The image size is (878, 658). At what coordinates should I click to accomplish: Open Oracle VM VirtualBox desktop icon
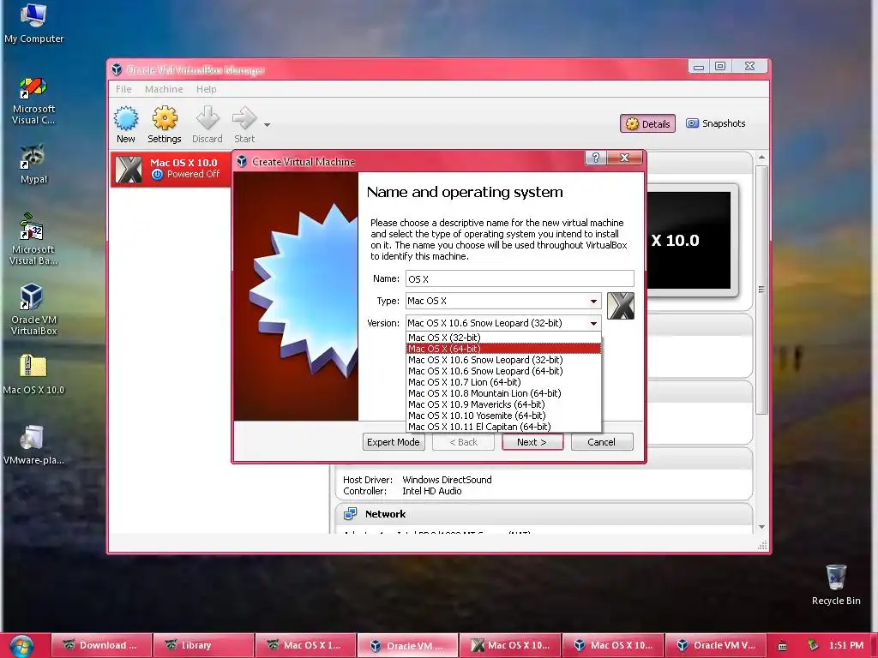(33, 309)
